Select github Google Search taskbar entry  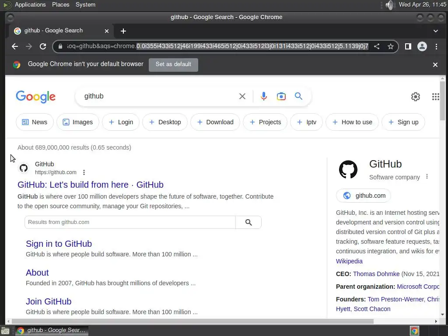(x=52, y=331)
